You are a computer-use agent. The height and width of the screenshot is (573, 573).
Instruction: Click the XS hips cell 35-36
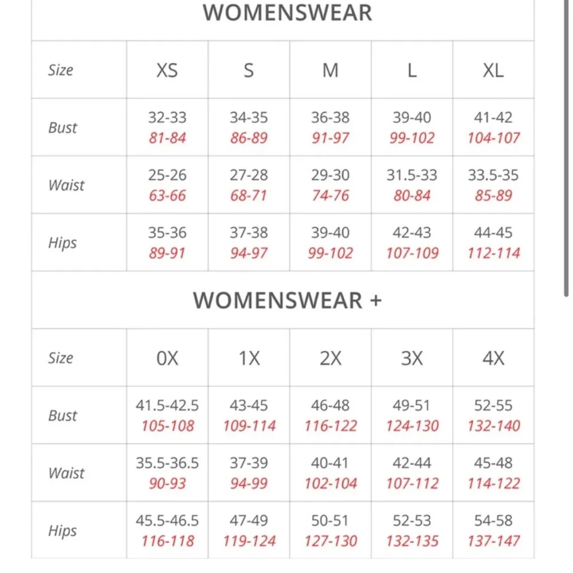click(167, 233)
